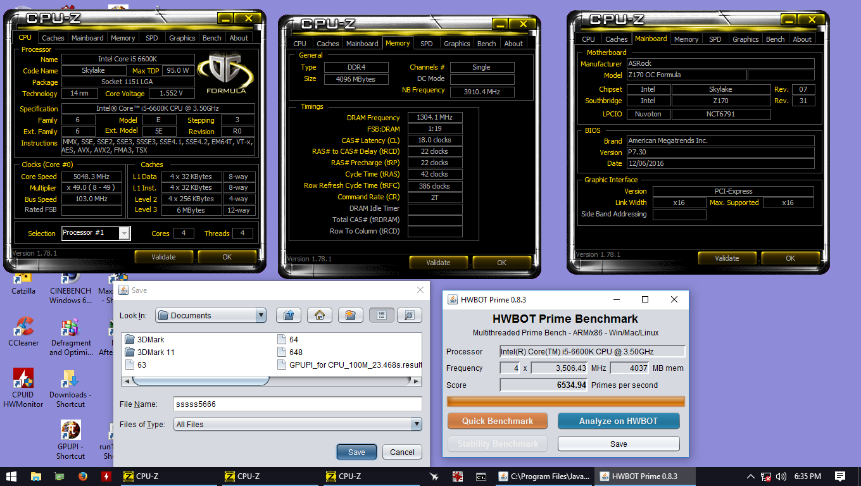
Task: Click OK in CPU-Z memory timings window
Action: pyautogui.click(x=501, y=263)
